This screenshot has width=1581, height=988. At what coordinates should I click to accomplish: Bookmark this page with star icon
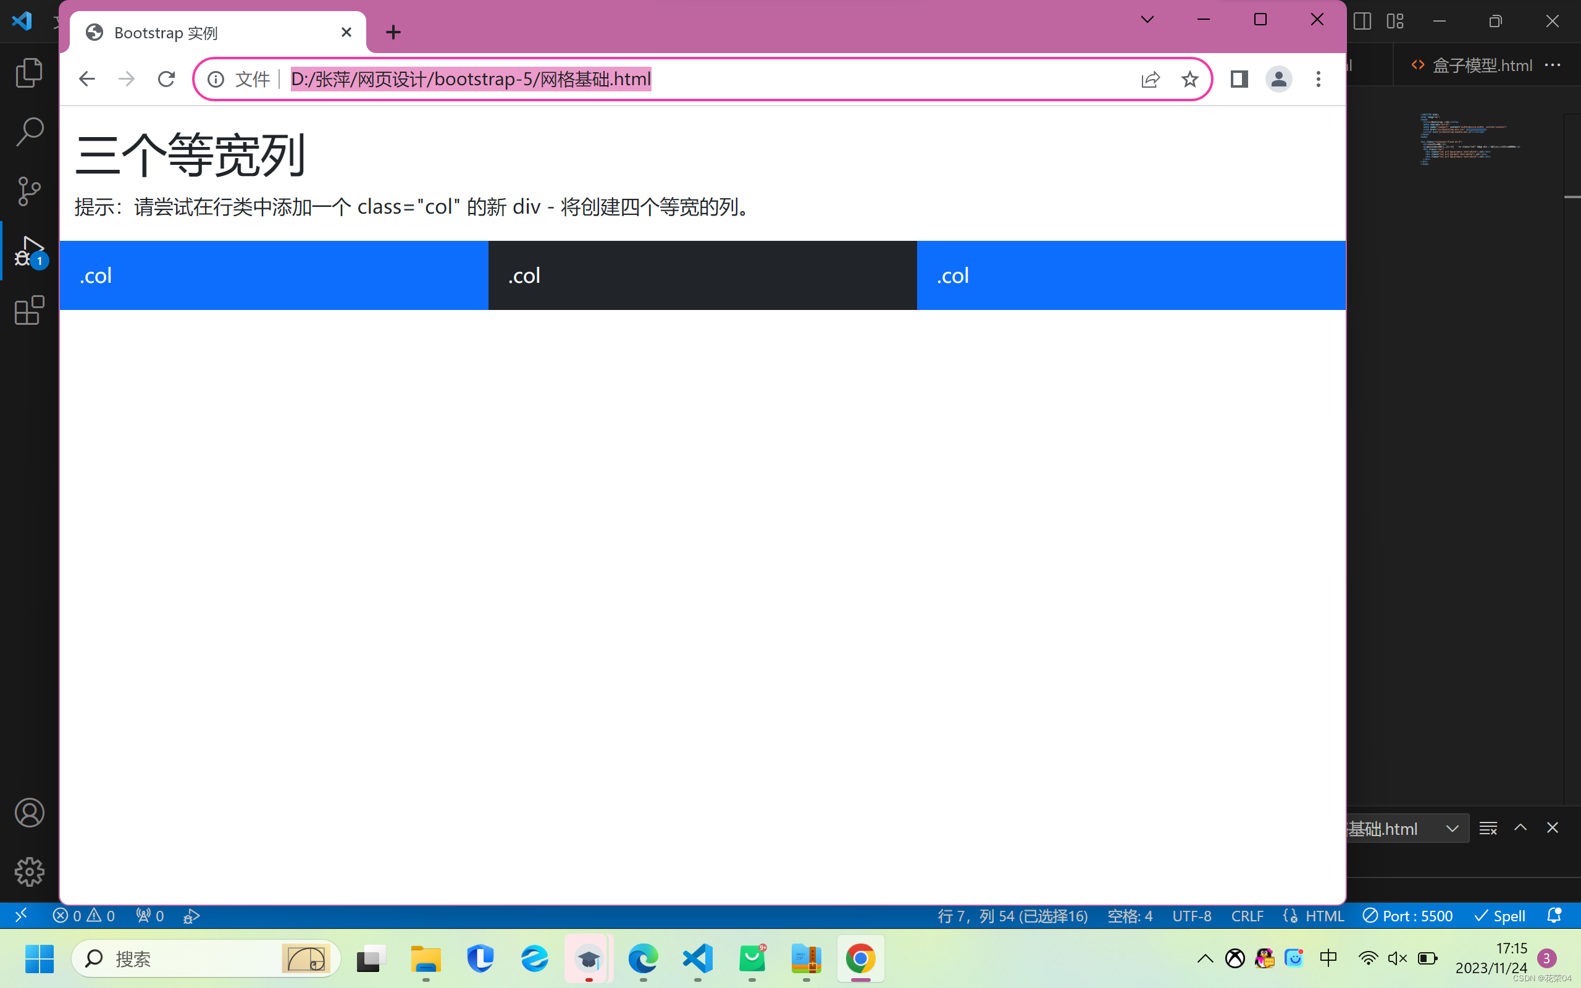pyautogui.click(x=1189, y=79)
